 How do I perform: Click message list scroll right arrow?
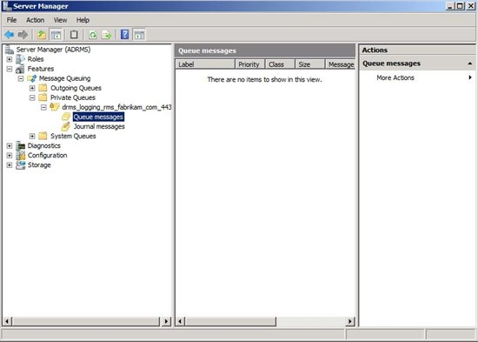point(350,321)
